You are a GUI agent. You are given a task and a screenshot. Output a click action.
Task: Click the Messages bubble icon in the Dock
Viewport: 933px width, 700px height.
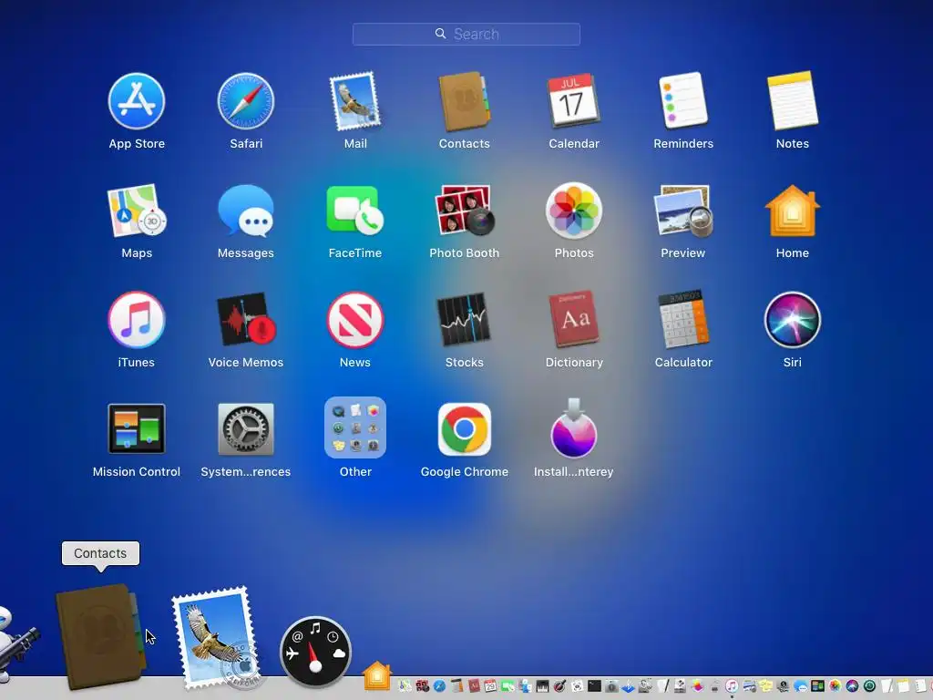coord(800,686)
